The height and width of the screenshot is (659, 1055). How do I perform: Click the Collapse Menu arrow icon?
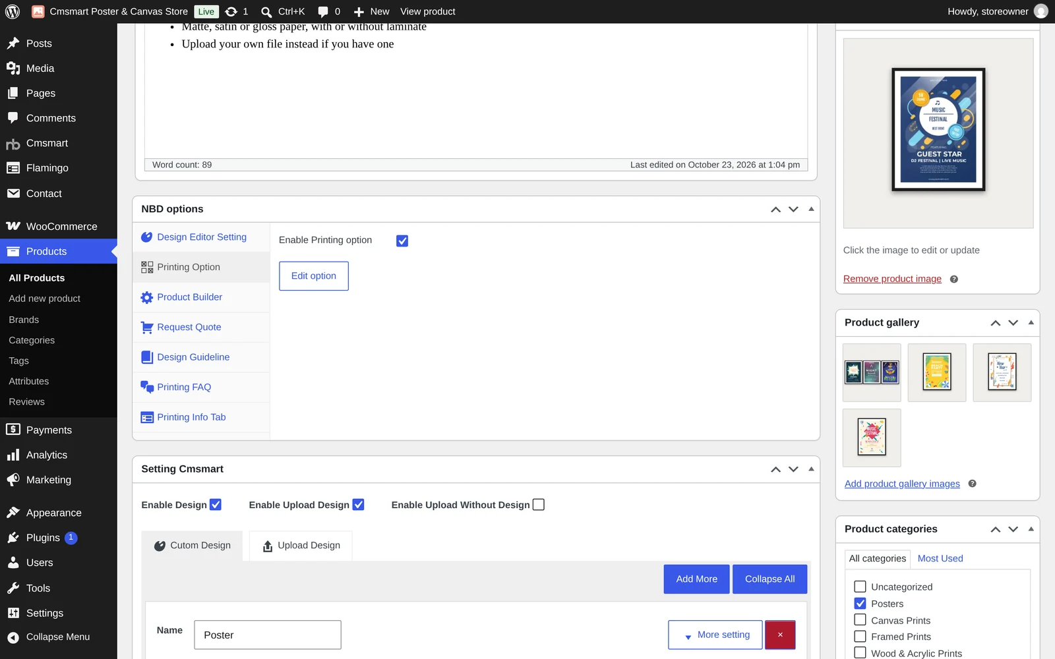click(x=13, y=637)
